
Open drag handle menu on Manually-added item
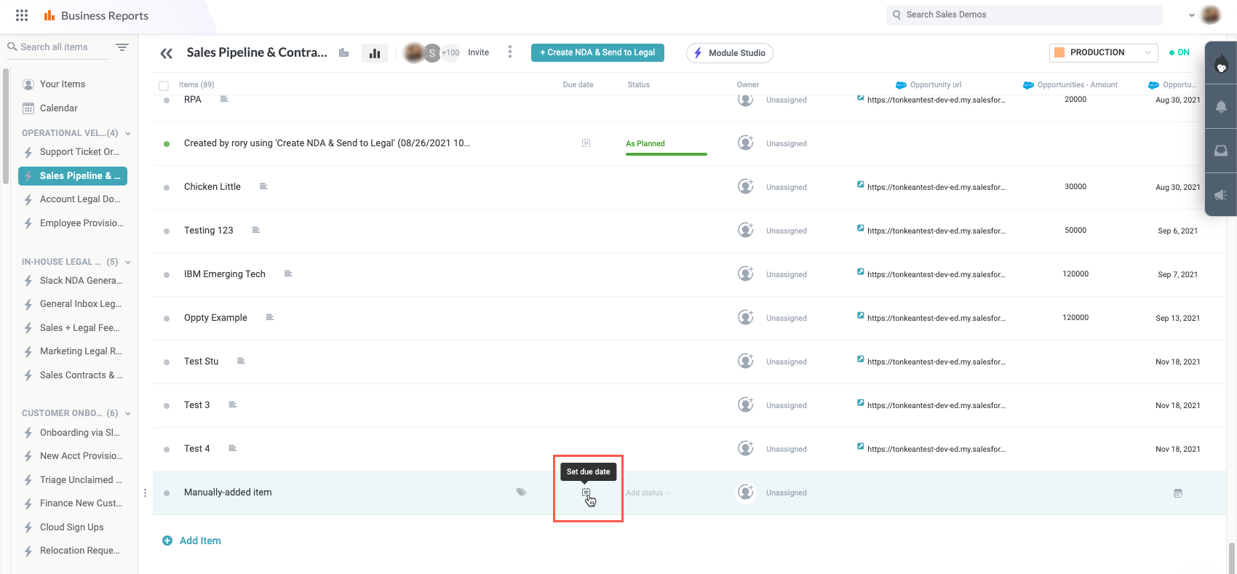pyautogui.click(x=146, y=493)
